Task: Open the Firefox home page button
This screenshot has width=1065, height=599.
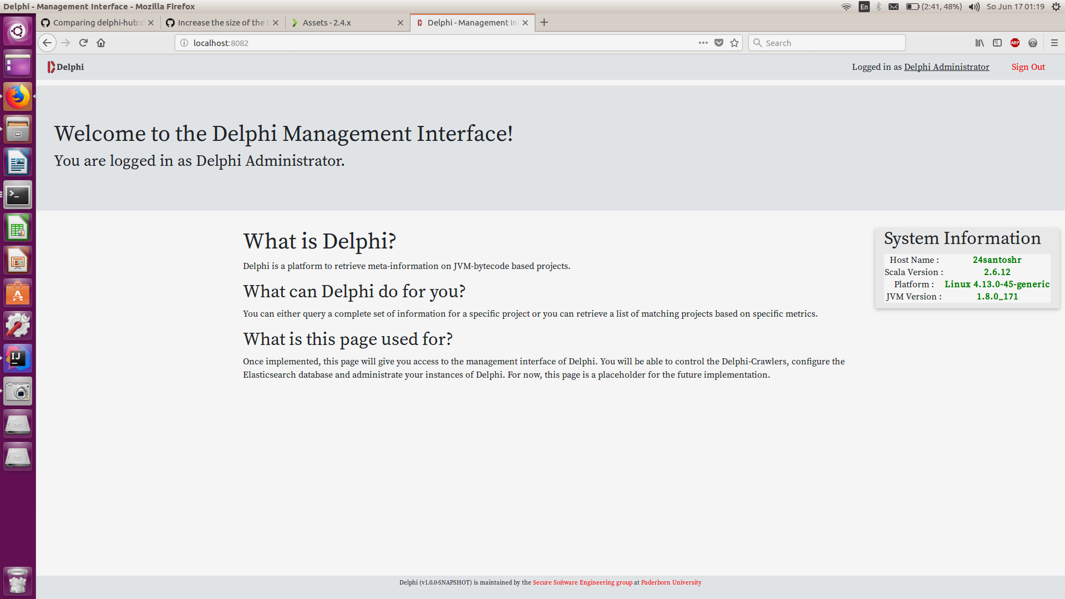Action: [x=101, y=43]
